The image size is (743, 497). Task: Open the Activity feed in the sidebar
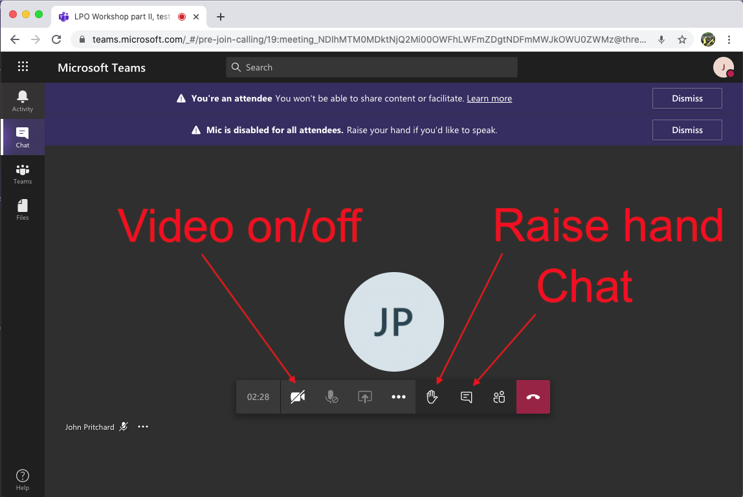23,101
